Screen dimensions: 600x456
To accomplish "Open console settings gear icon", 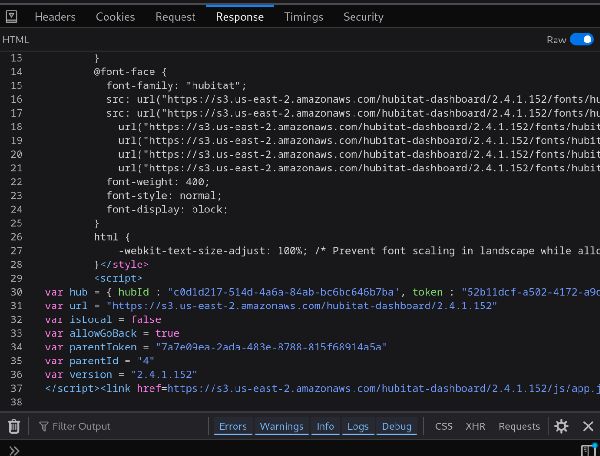I will tap(561, 426).
